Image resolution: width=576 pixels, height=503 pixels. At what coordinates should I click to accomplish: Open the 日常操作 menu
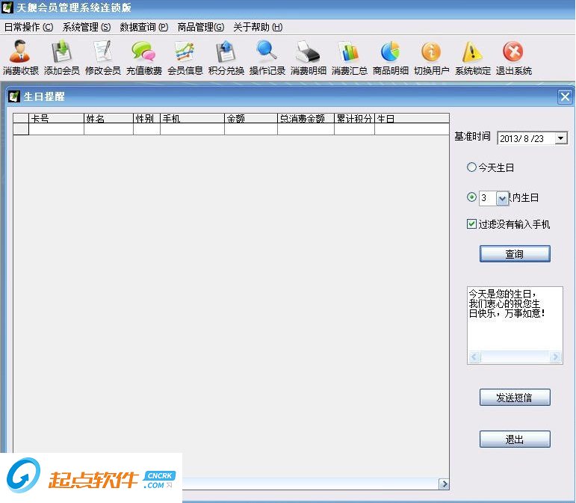[x=28, y=27]
